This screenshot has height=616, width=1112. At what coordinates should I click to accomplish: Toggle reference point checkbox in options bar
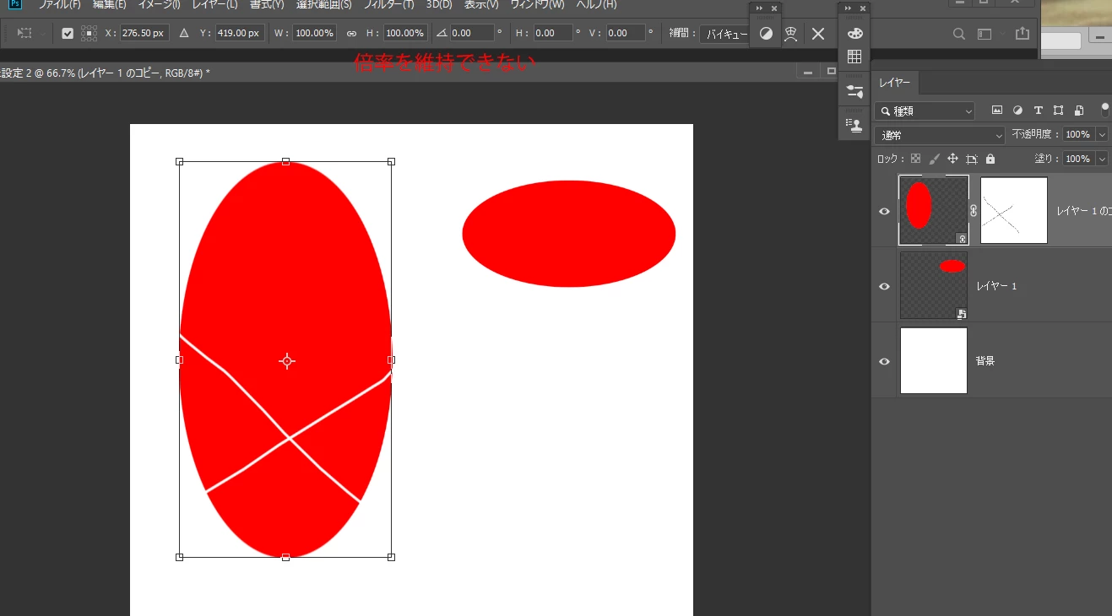coord(68,34)
